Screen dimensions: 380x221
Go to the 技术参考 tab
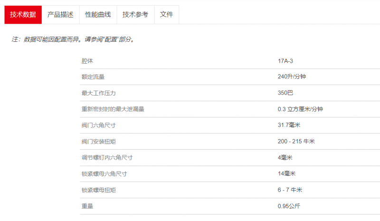tap(135, 14)
